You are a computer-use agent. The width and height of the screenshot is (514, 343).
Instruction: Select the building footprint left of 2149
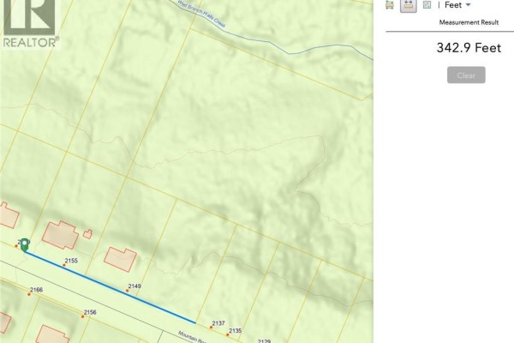tap(120, 259)
